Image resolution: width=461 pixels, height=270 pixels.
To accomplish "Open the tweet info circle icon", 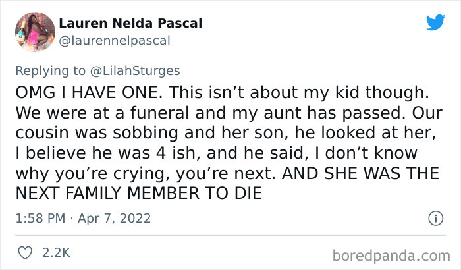I will pyautogui.click(x=435, y=217).
